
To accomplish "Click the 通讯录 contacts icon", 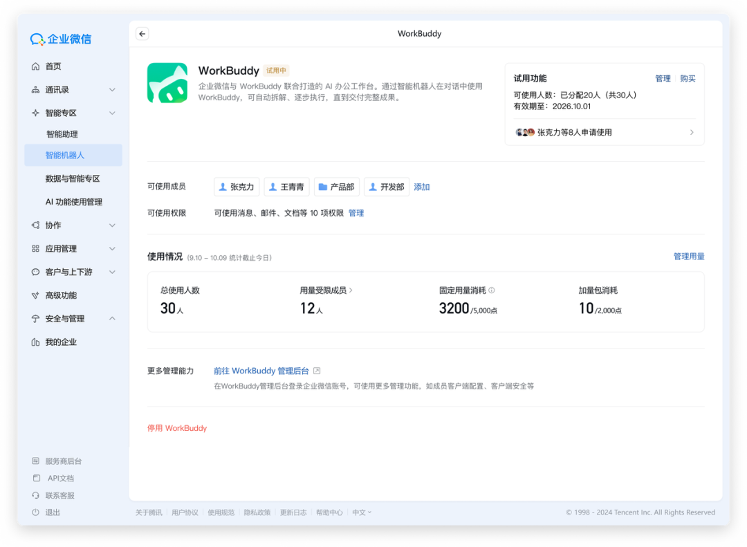I will (35, 90).
